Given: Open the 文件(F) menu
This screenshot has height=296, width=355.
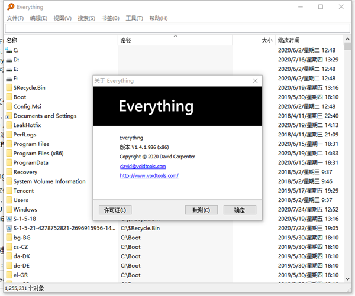Looking at the screenshot, I should 15,18.
